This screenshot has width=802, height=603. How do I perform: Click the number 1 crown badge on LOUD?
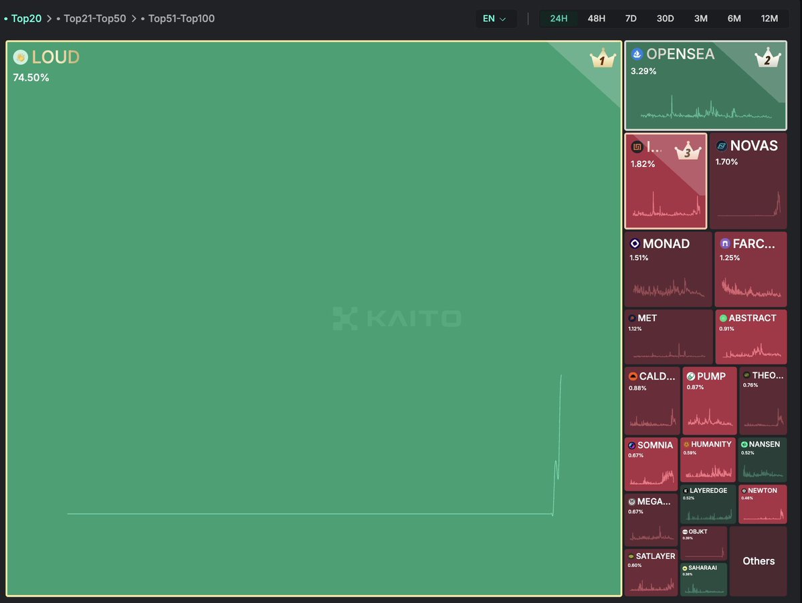[603, 59]
